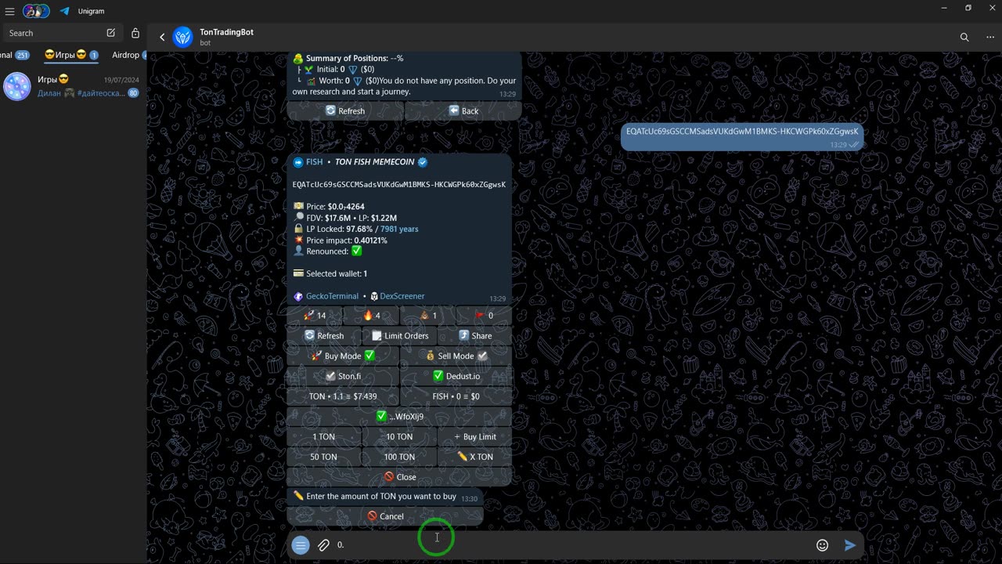Click the X TON custom amount button
Screen dimensions: 1002x564
tap(475, 457)
